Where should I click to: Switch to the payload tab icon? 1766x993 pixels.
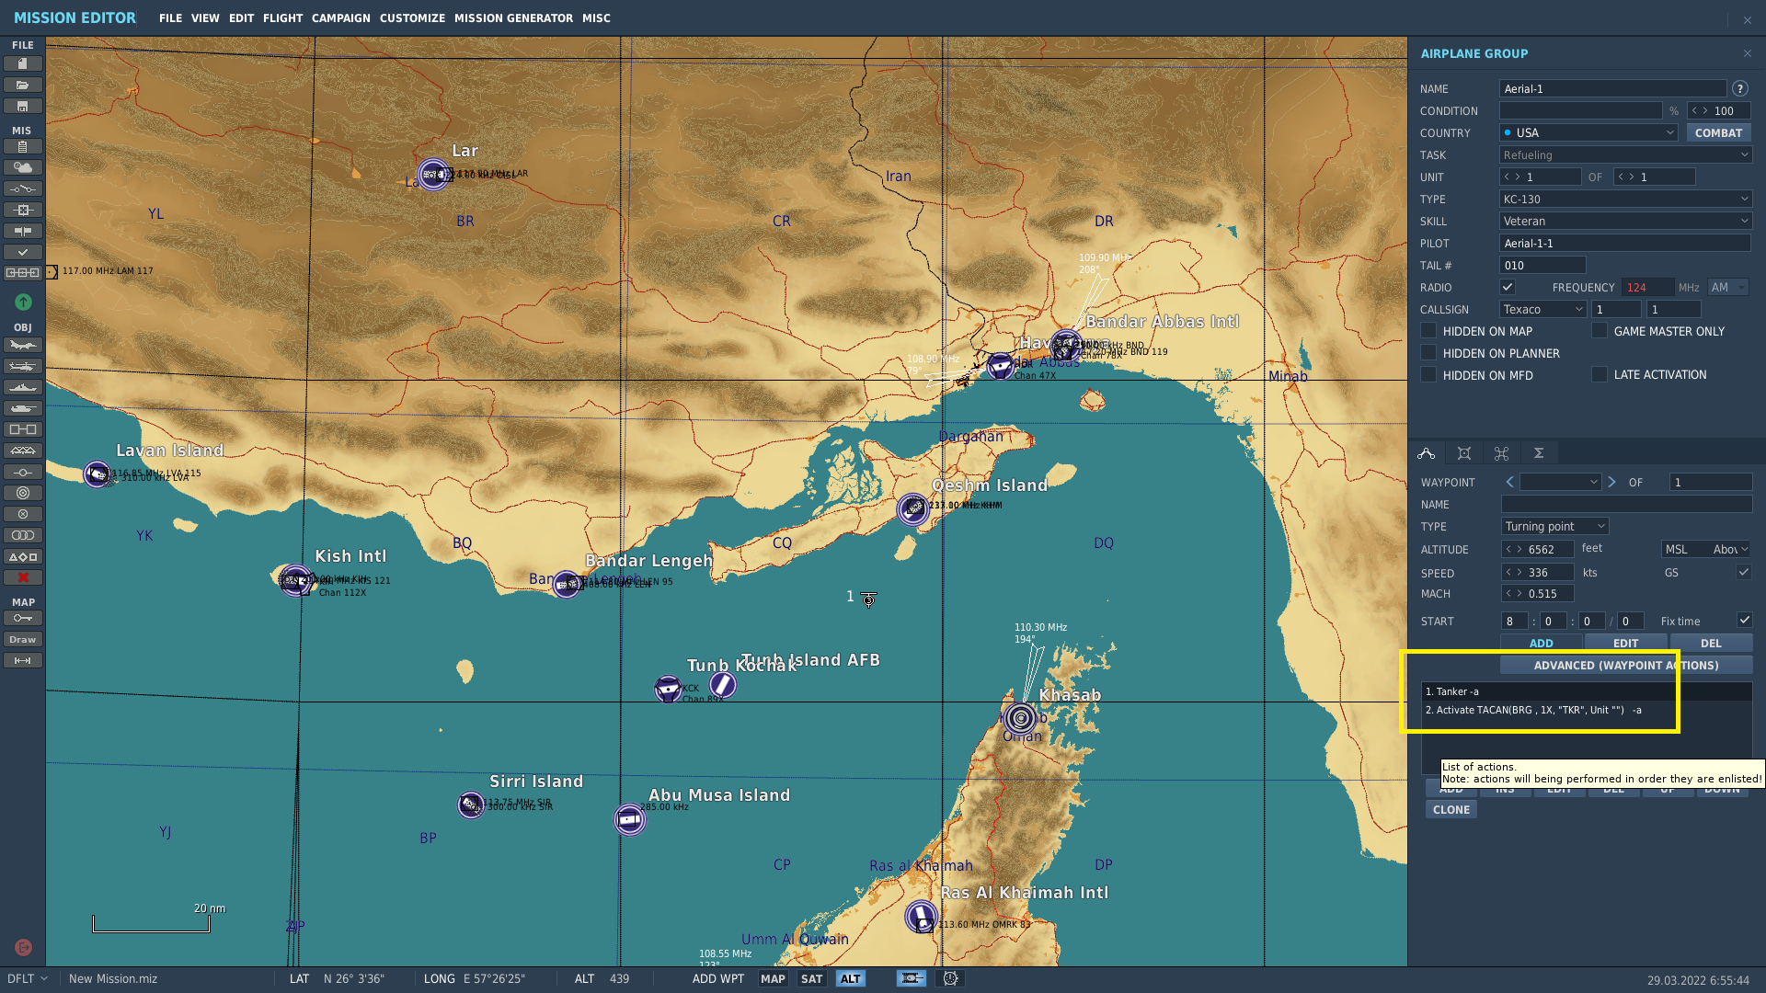click(1463, 453)
